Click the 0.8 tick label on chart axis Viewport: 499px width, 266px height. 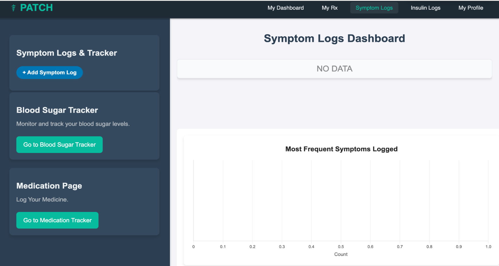(x=429, y=247)
